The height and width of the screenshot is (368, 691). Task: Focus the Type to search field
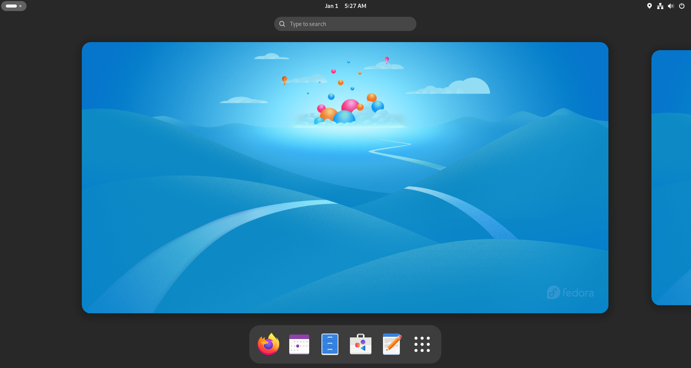tap(345, 24)
